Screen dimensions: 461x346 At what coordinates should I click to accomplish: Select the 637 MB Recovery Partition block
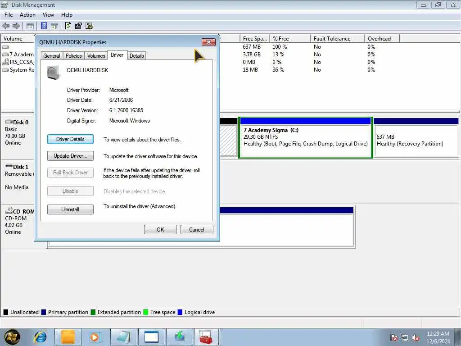[416, 138]
